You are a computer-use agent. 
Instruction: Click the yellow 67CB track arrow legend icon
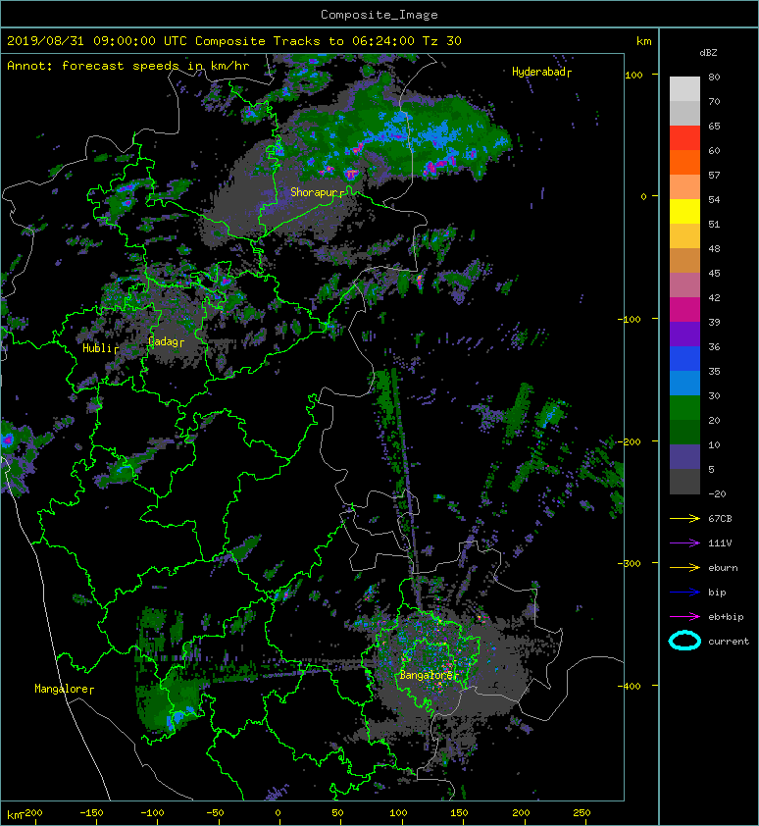pyautogui.click(x=684, y=519)
